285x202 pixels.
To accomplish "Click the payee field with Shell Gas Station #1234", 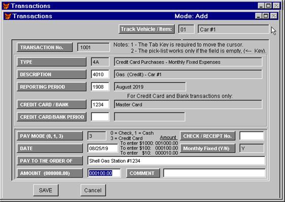I will click(x=176, y=161).
